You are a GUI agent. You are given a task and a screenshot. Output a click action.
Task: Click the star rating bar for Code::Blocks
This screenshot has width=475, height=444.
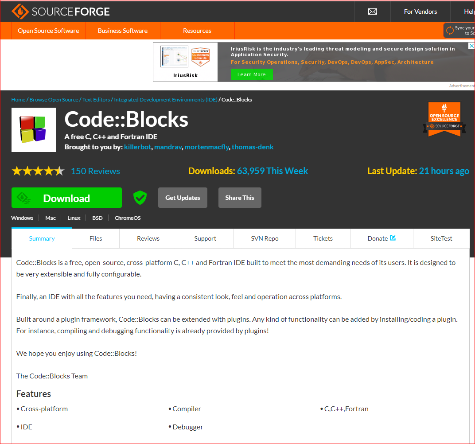[38, 171]
